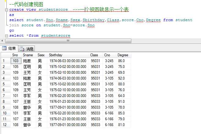The width and height of the screenshot is (201, 134).
Task: Select row header 1 in results
Action: 6,61
